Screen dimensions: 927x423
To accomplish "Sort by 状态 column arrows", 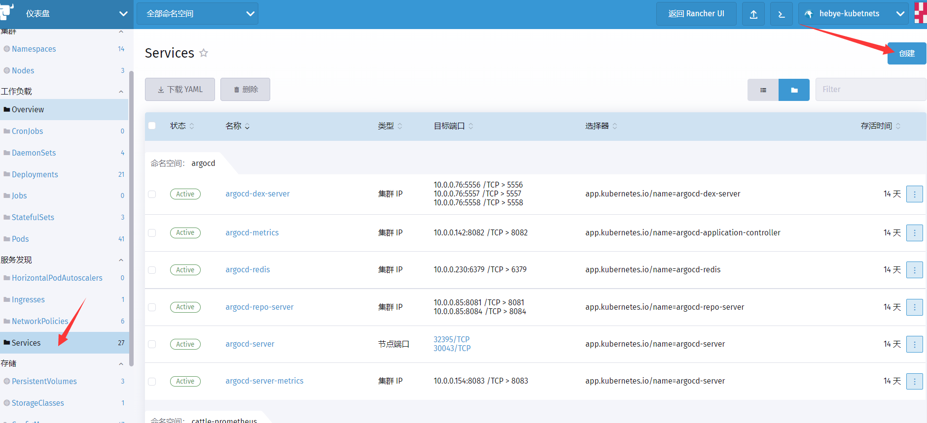I will pos(192,126).
